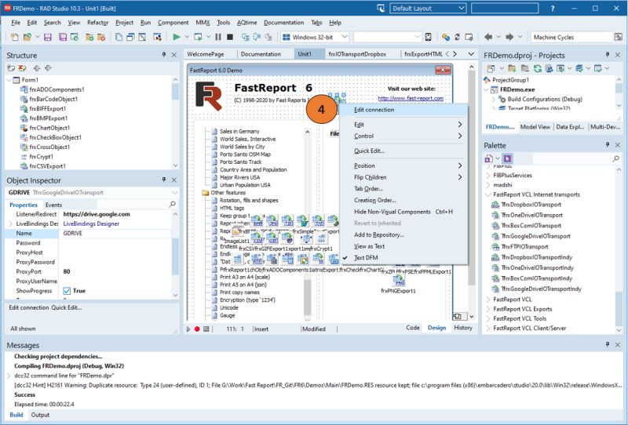Click the Palette search magnifier icon
The height and width of the screenshot is (425, 628).
point(616,159)
